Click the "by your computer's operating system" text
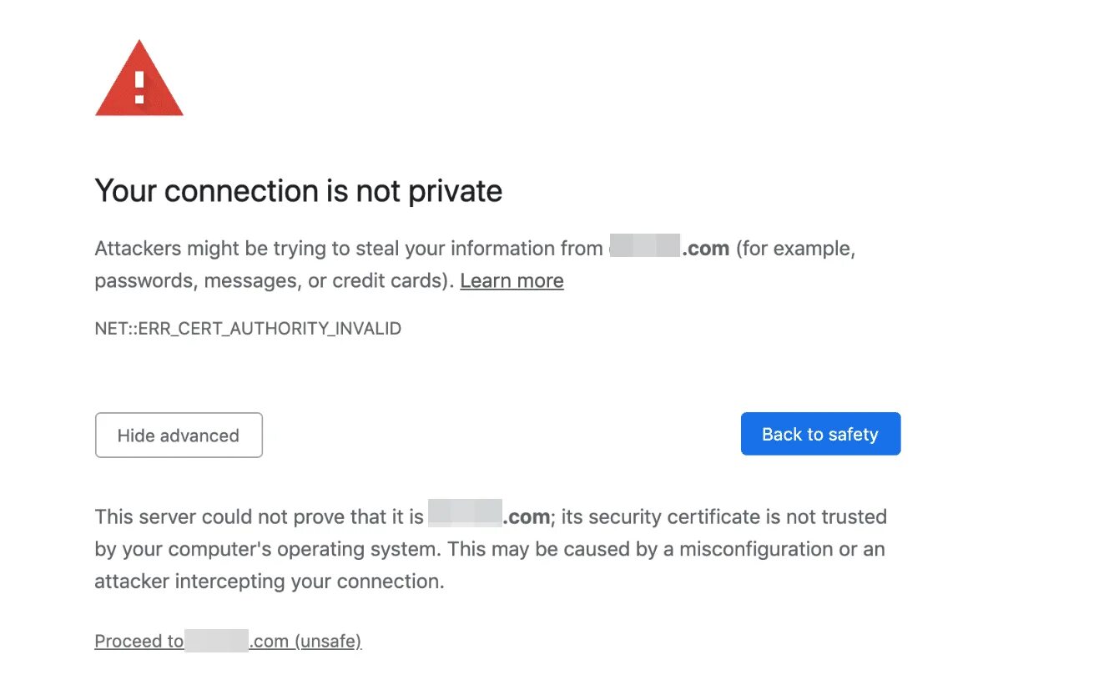The height and width of the screenshot is (685, 1099). pyautogui.click(x=260, y=549)
